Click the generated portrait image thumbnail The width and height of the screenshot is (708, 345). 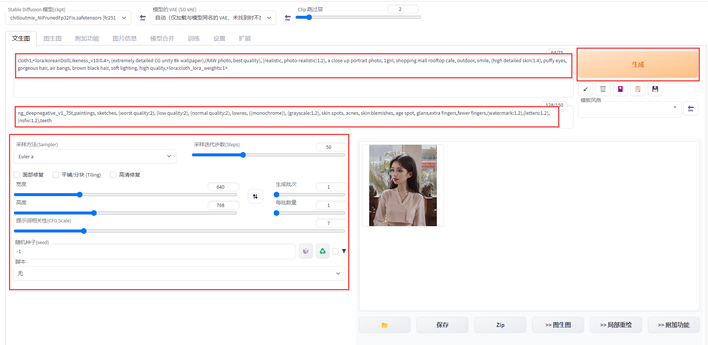pos(403,185)
